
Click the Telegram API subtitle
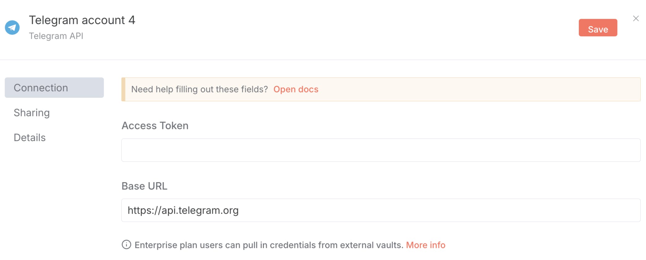pos(56,36)
